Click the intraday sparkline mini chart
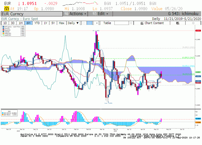The image size is (202, 145). [x=80, y=4]
